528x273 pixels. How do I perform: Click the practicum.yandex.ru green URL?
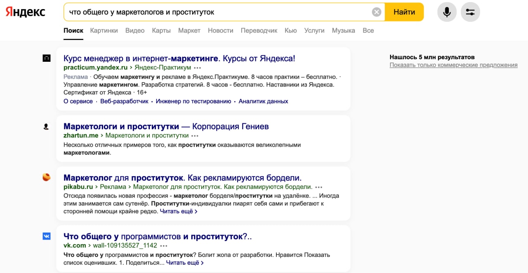click(96, 68)
